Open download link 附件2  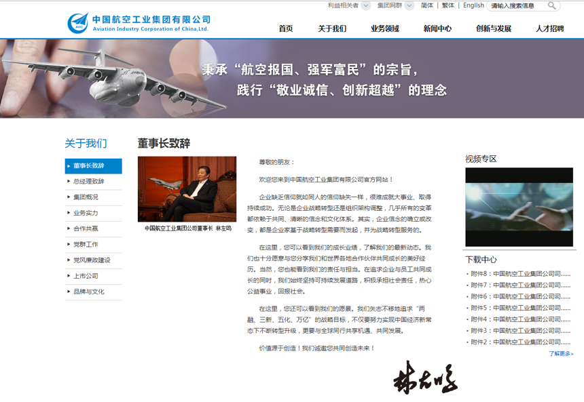click(x=520, y=342)
